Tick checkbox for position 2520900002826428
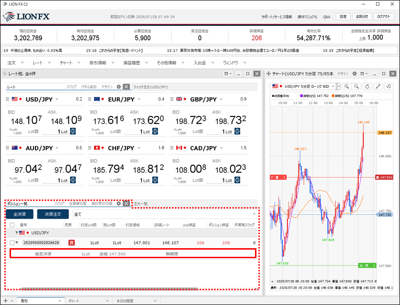Screen dimensions: 400x305 [x=12, y=243]
